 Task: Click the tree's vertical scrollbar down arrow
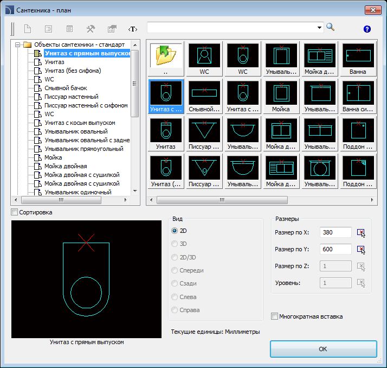click(135, 191)
